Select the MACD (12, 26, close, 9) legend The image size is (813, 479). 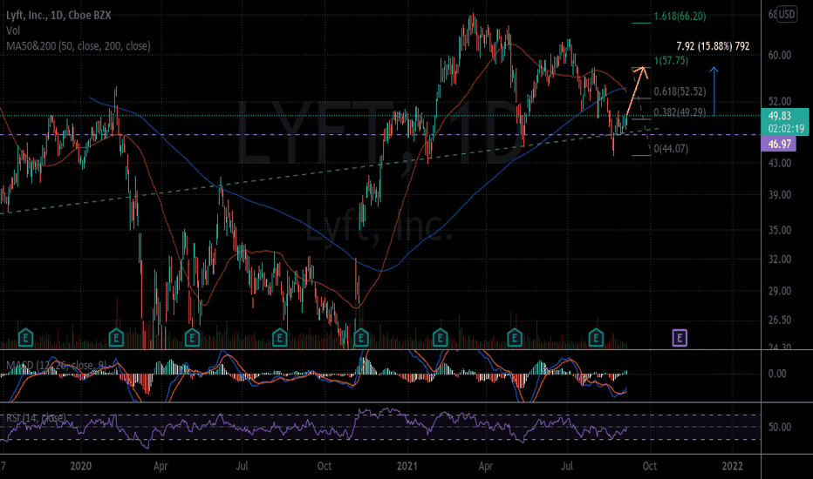[57, 365]
